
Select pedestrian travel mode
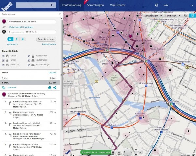17,39
